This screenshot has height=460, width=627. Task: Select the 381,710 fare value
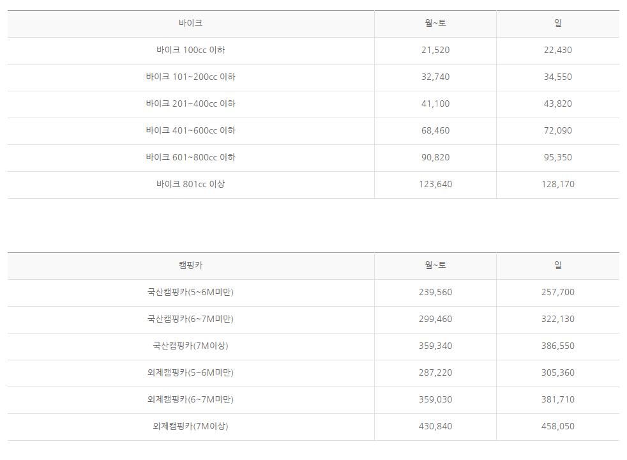[558, 399]
